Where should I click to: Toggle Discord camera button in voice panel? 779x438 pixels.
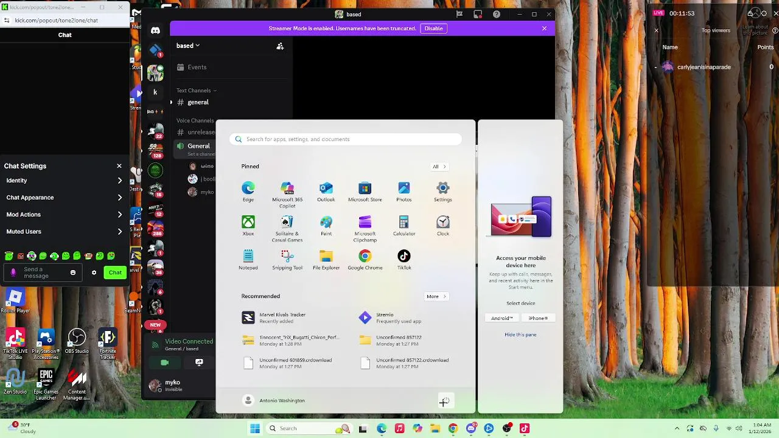pos(164,363)
